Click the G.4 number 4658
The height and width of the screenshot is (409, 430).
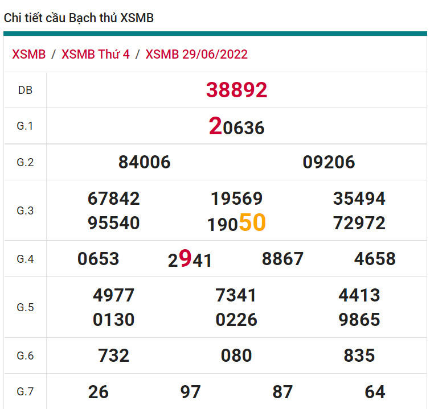click(374, 259)
